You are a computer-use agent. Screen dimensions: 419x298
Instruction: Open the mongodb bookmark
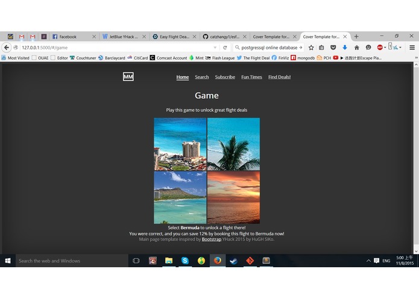point(303,58)
